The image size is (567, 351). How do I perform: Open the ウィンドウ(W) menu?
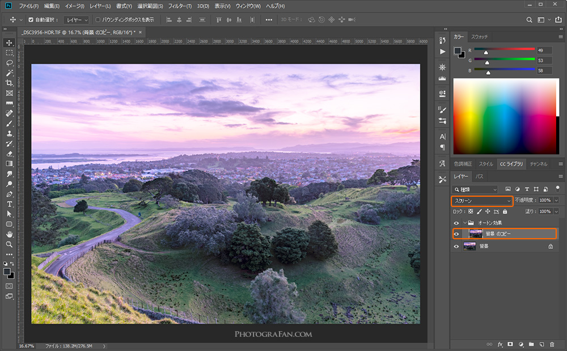[x=248, y=6]
